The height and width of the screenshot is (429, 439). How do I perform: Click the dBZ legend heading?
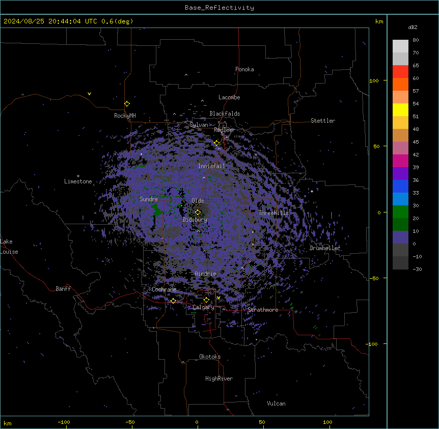pyautogui.click(x=413, y=27)
